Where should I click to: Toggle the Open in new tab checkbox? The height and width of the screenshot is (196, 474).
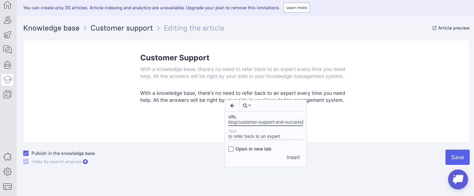tap(231, 149)
